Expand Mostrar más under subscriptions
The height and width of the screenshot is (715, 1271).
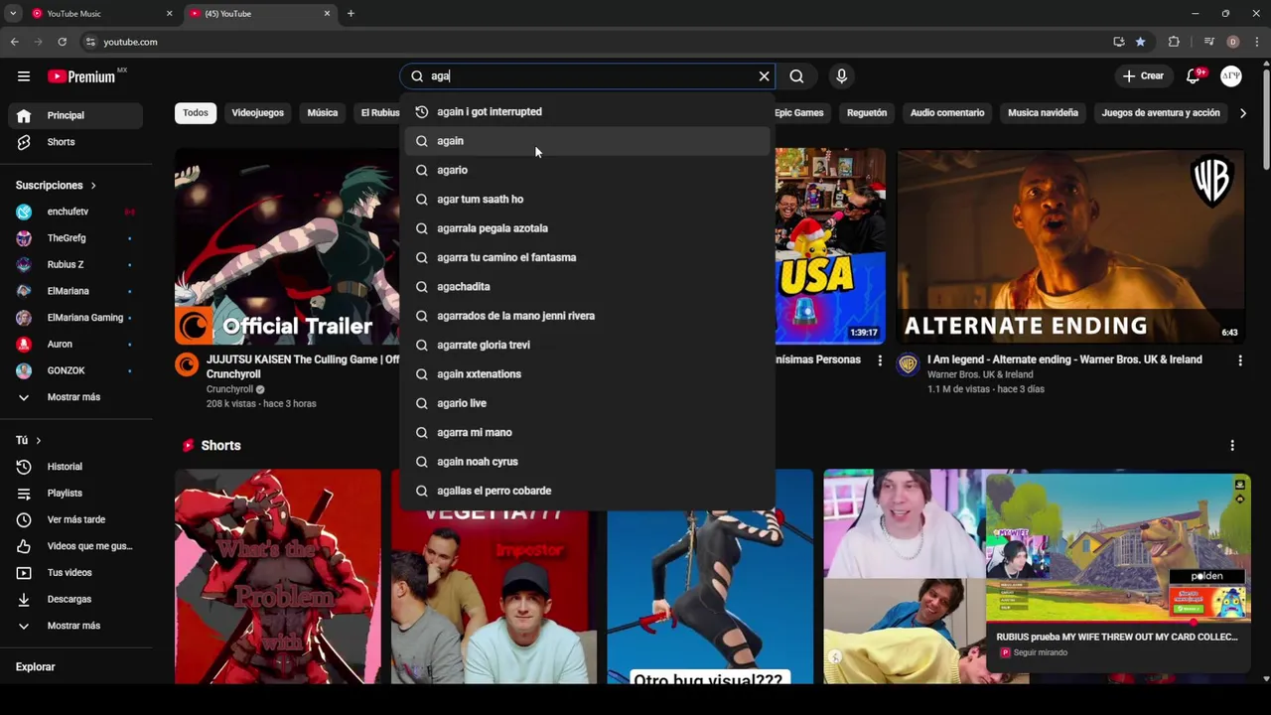(x=75, y=397)
